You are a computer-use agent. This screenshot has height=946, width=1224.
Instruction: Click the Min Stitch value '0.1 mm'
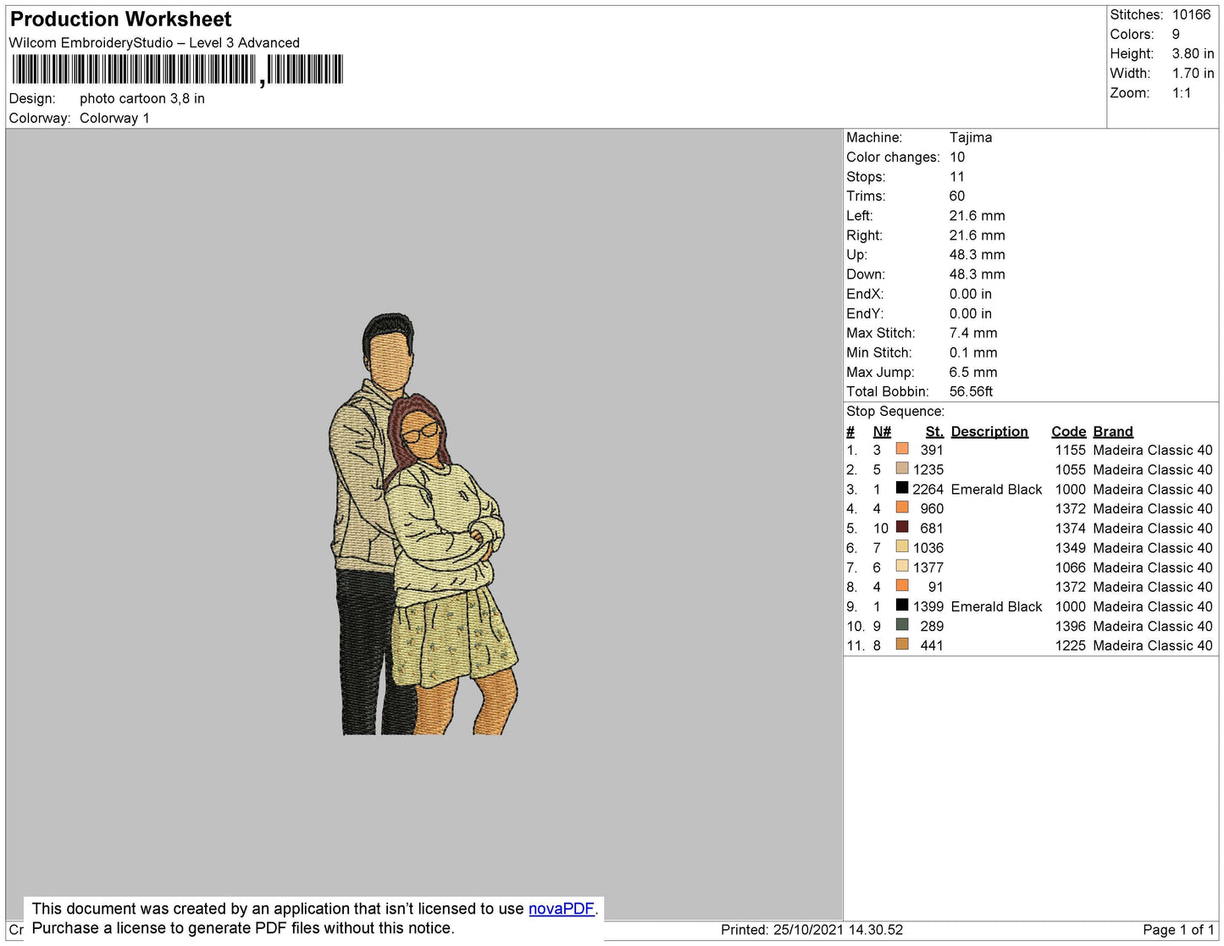click(973, 352)
